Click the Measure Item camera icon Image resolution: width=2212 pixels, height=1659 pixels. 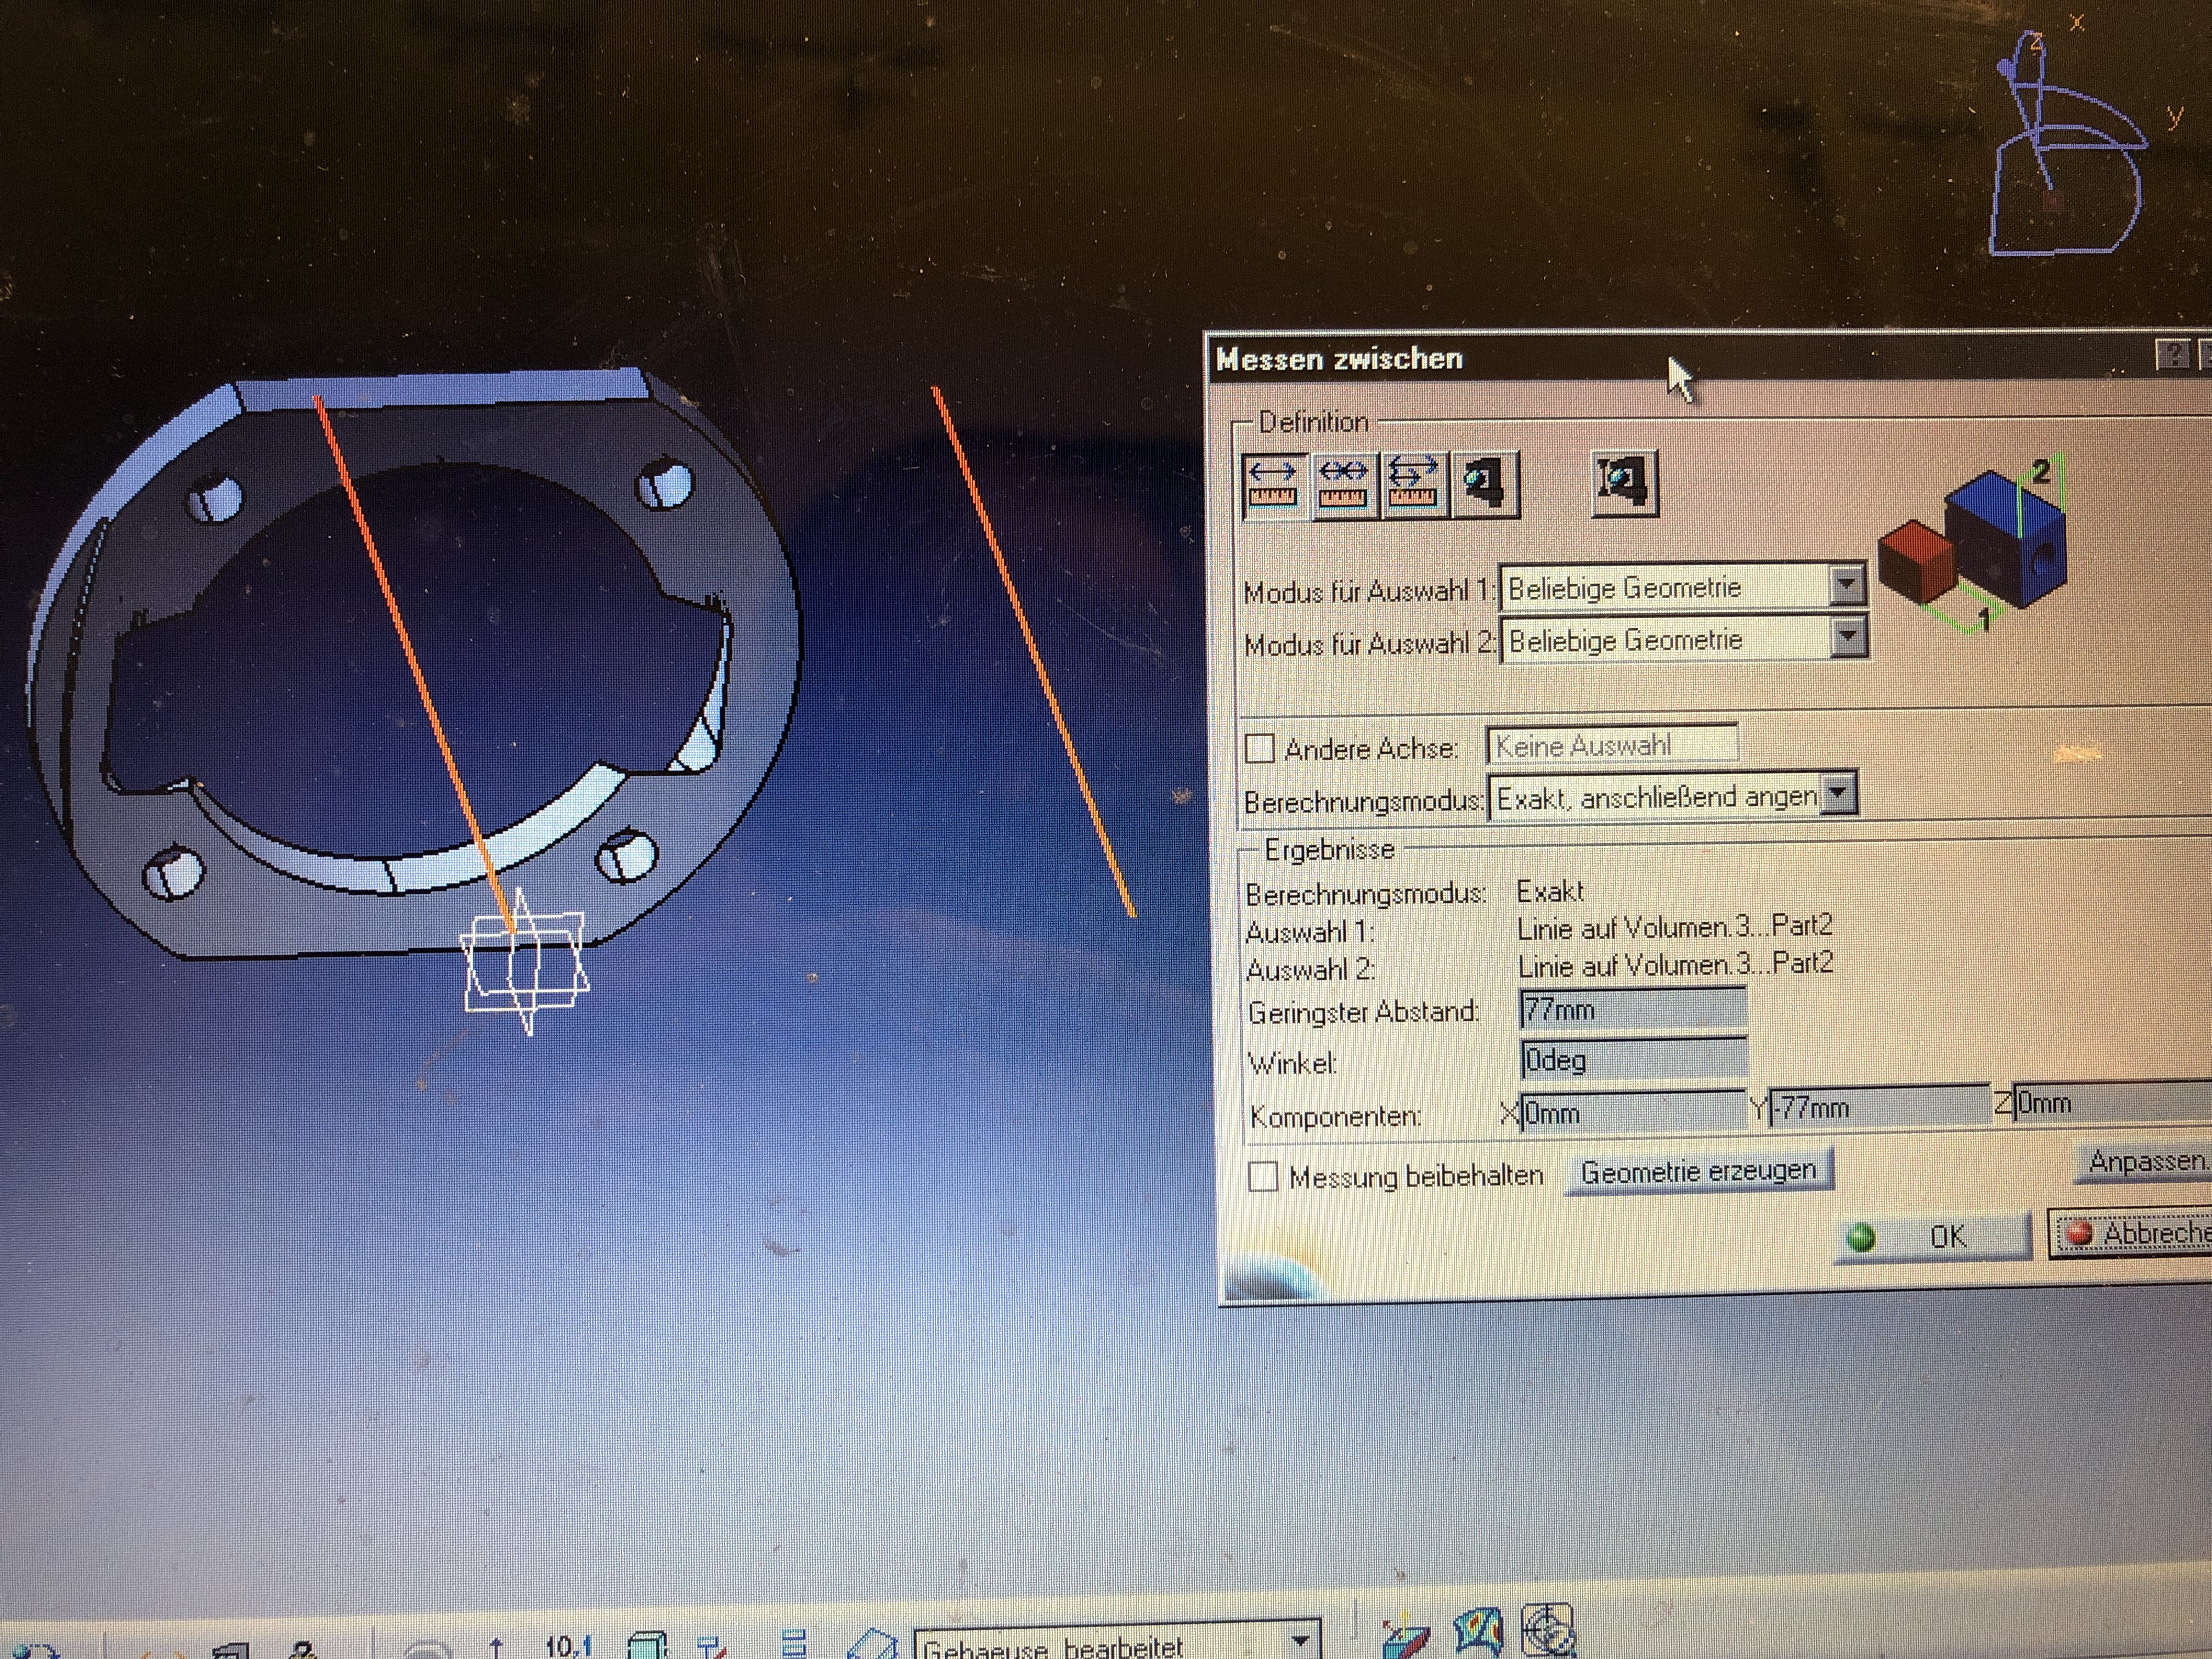[1485, 484]
